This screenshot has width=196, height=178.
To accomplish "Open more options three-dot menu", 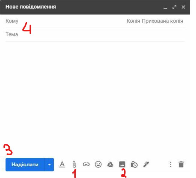I will coord(170,164).
